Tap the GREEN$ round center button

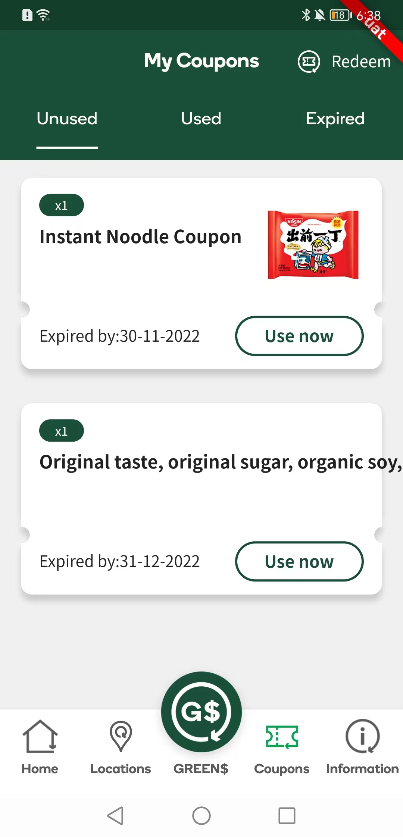click(201, 712)
